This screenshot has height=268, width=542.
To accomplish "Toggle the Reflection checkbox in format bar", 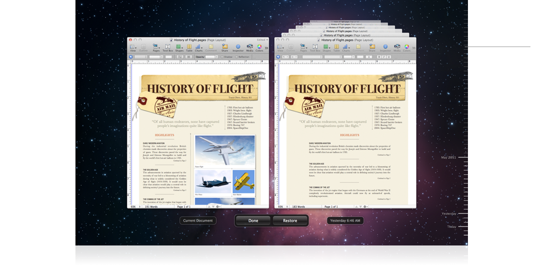I will (237, 57).
